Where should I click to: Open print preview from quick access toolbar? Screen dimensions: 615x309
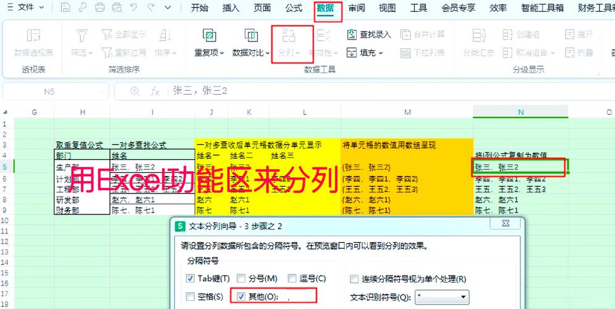point(117,7)
